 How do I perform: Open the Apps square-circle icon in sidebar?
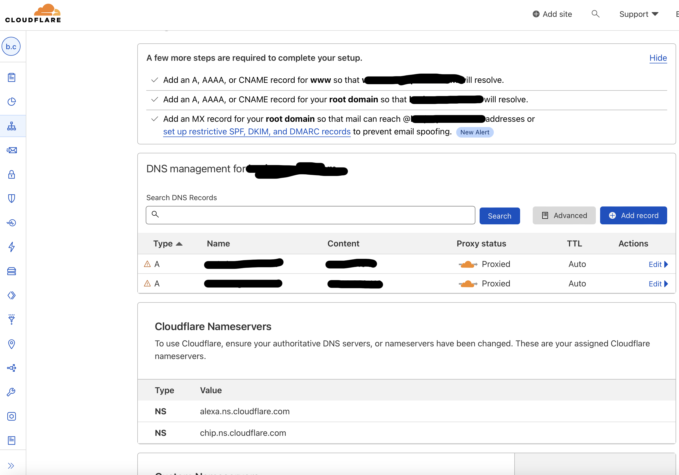point(12,416)
